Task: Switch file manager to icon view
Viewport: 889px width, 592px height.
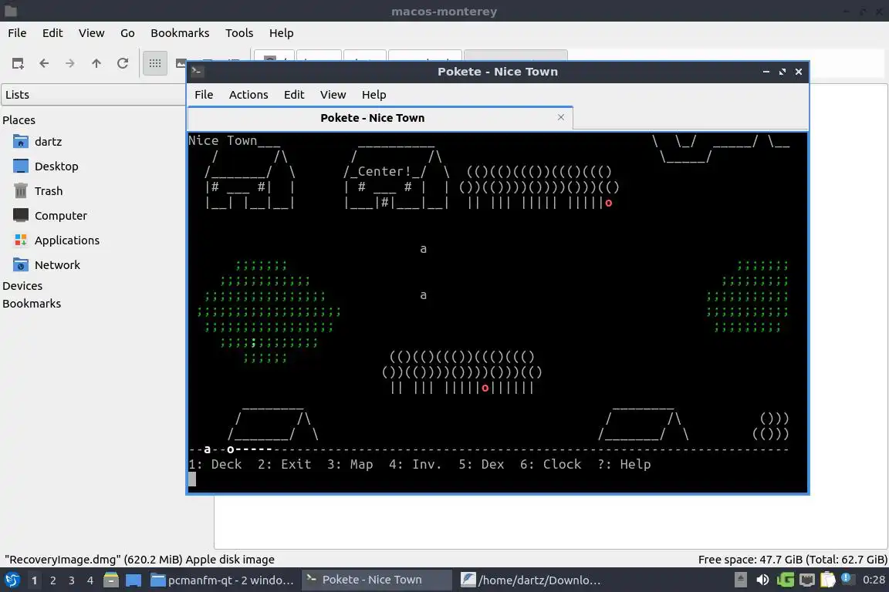Action: click(155, 63)
